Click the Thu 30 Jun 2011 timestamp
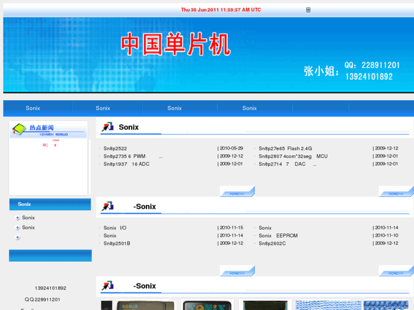This screenshot has height=310, width=414. (x=221, y=10)
